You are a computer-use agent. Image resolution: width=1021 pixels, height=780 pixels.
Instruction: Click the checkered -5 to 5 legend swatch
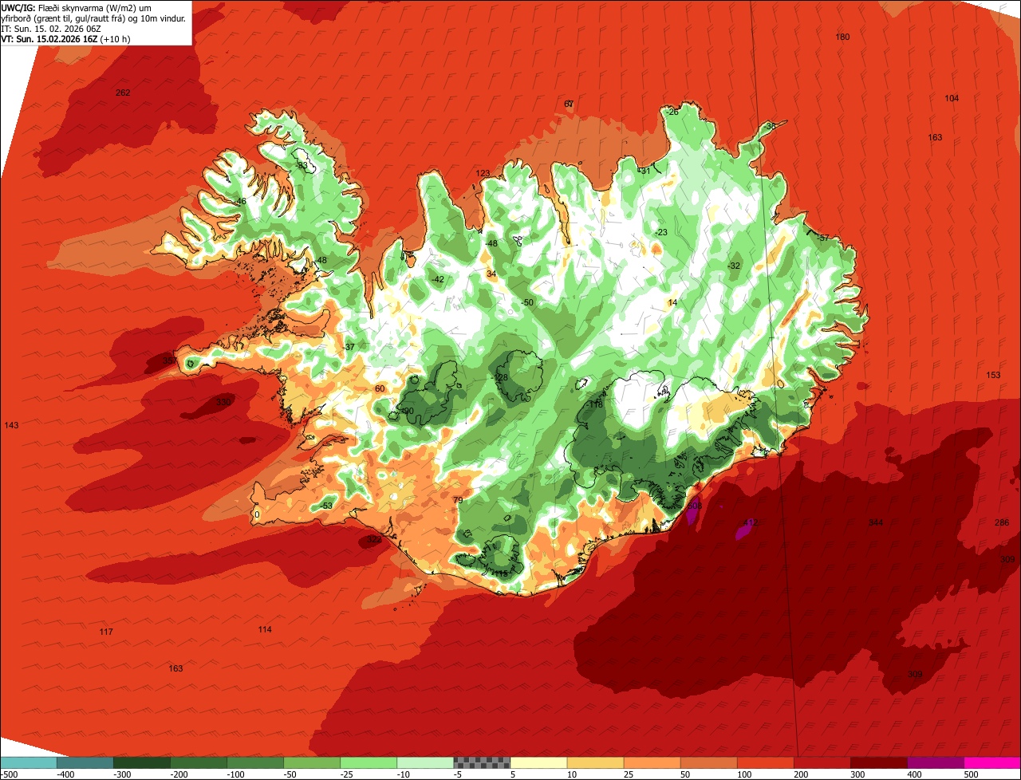(482, 762)
